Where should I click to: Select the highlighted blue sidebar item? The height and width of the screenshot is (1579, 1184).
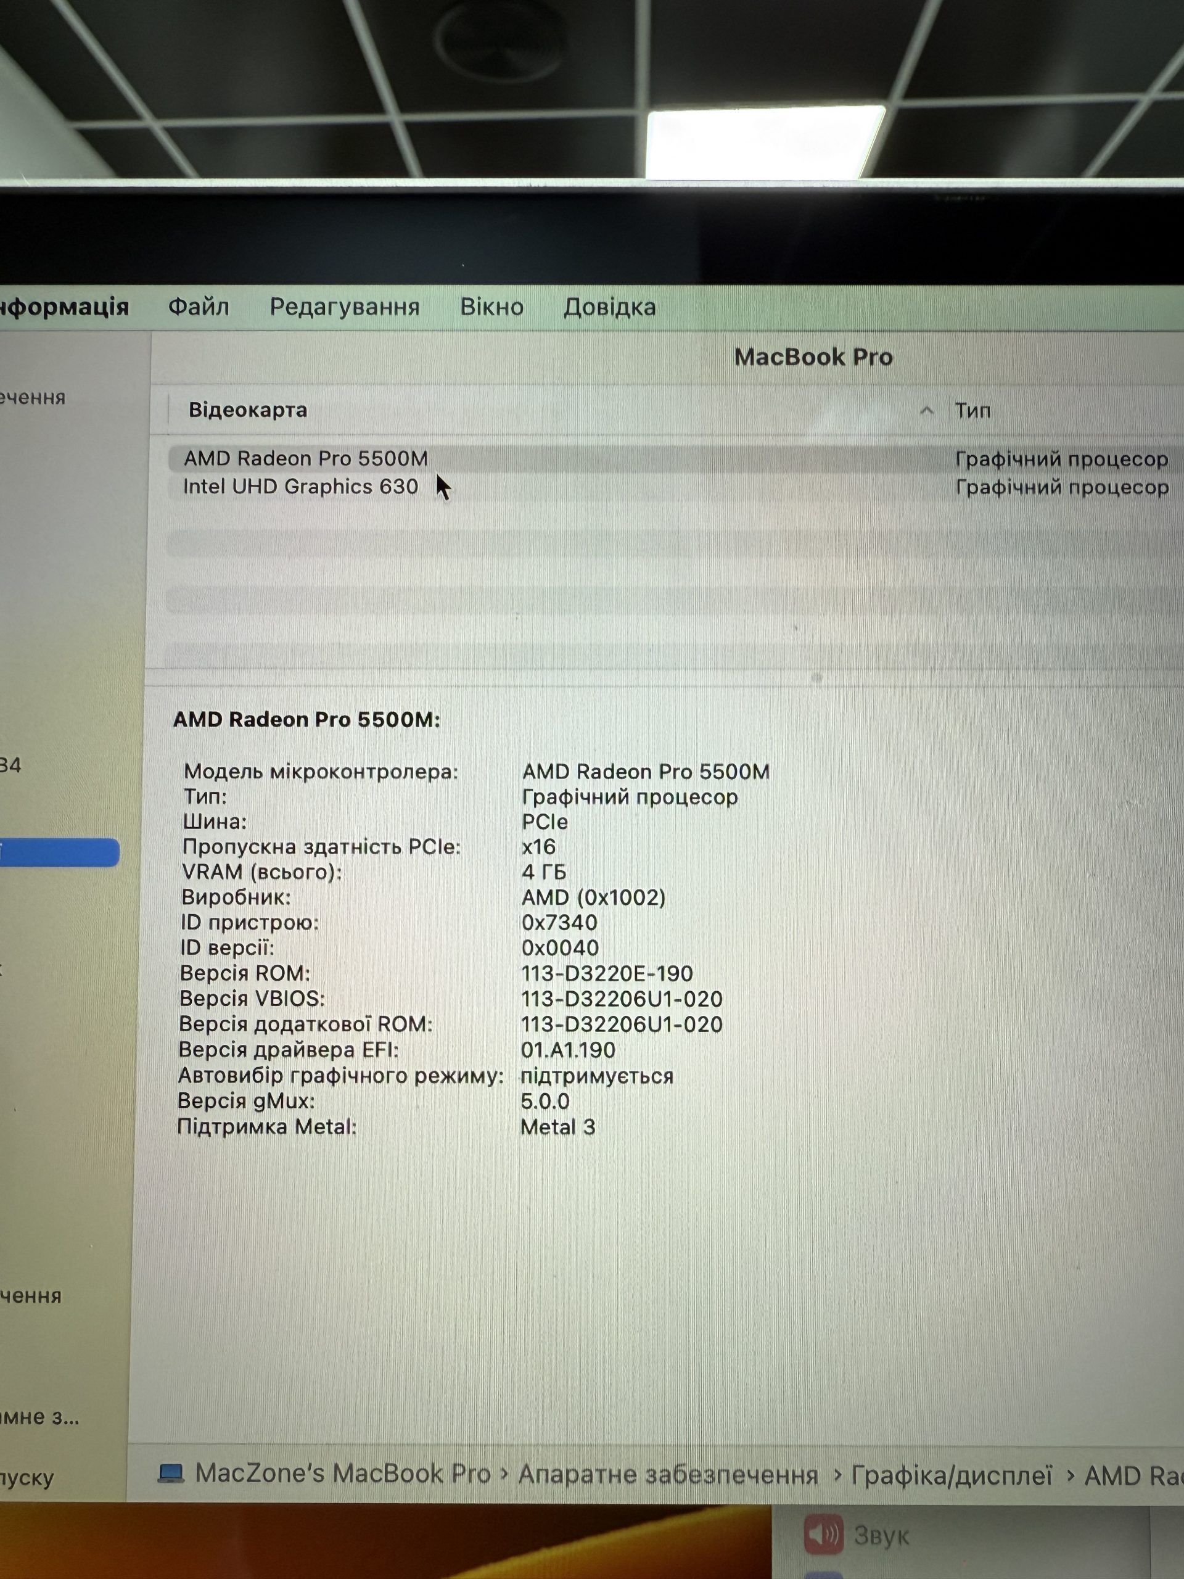pyautogui.click(x=59, y=852)
